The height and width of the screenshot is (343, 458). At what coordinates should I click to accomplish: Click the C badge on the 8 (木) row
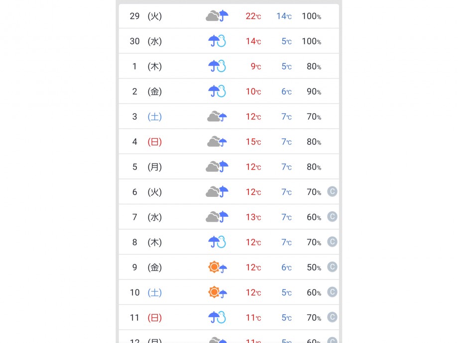[x=332, y=242]
